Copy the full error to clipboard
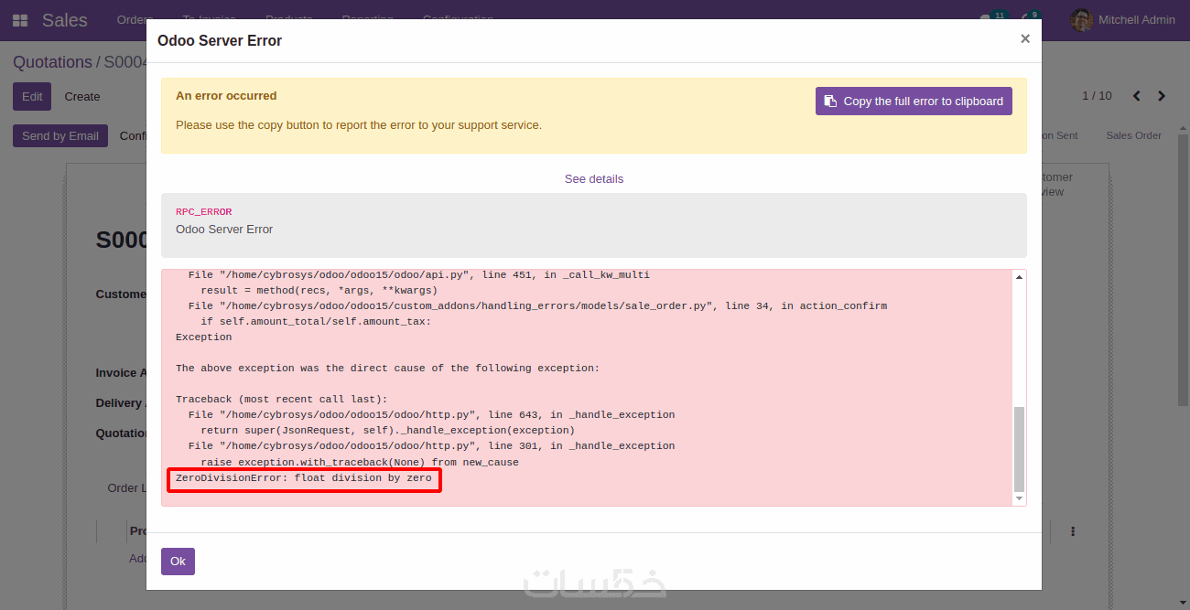This screenshot has width=1190, height=610. pyautogui.click(x=914, y=102)
